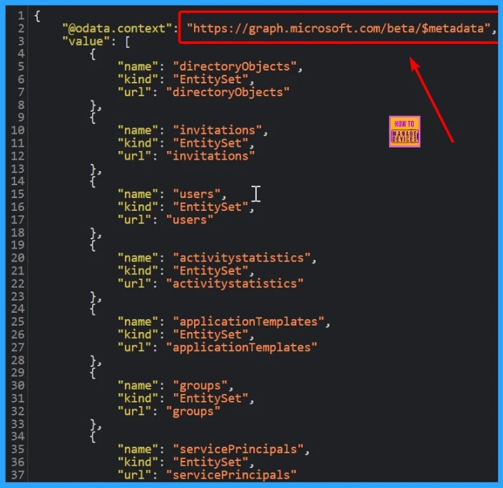Image resolution: width=503 pixels, height=488 pixels.
Task: Click the url value "activitystatistics" on line 22
Action: (235, 284)
